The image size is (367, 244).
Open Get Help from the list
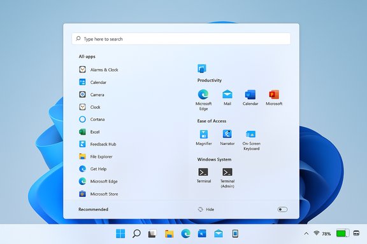[93, 169]
